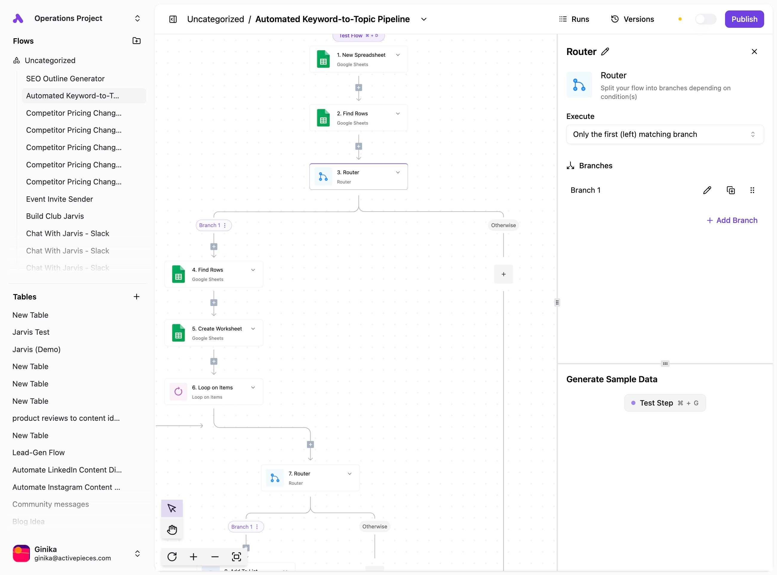The height and width of the screenshot is (575, 777).
Task: Open the dropdown arrow next to the flow title
Action: [x=424, y=19]
